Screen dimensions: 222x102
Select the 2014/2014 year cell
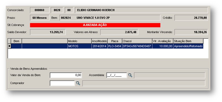(x=100, y=46)
